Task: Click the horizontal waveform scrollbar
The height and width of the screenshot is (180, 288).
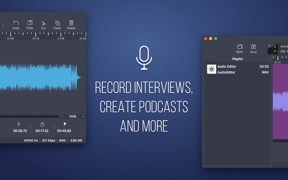Action: (x=29, y=116)
